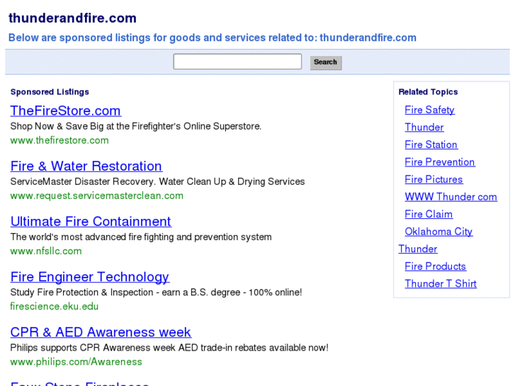Viewport: 515px width, 386px height.
Task: Select Fire Safety related topic
Action: (429, 110)
